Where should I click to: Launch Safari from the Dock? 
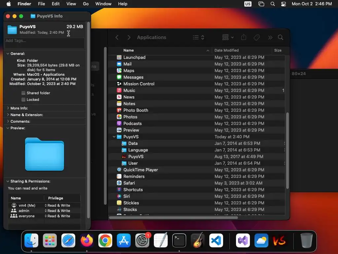coord(68,240)
